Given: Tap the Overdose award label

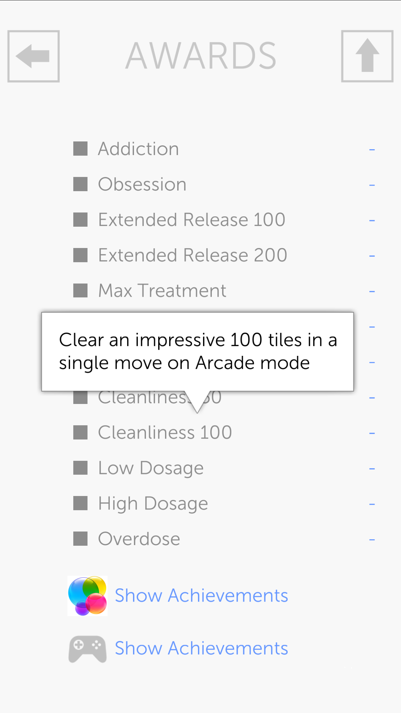Looking at the screenshot, I should click(x=139, y=539).
